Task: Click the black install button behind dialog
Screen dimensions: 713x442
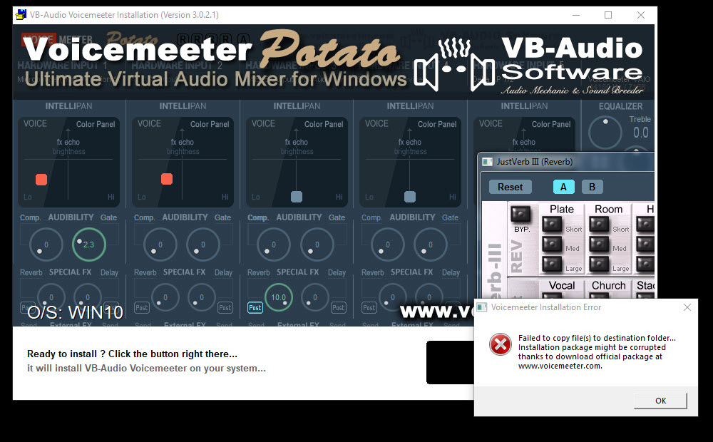Action: pyautogui.click(x=450, y=362)
